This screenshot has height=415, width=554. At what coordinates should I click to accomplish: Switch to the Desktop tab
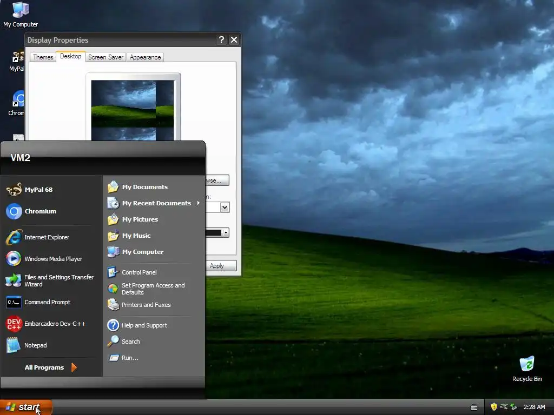[x=71, y=56]
